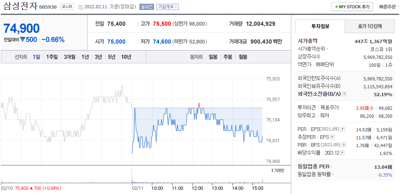Click the 시가총액순위 link

coord(311,48)
